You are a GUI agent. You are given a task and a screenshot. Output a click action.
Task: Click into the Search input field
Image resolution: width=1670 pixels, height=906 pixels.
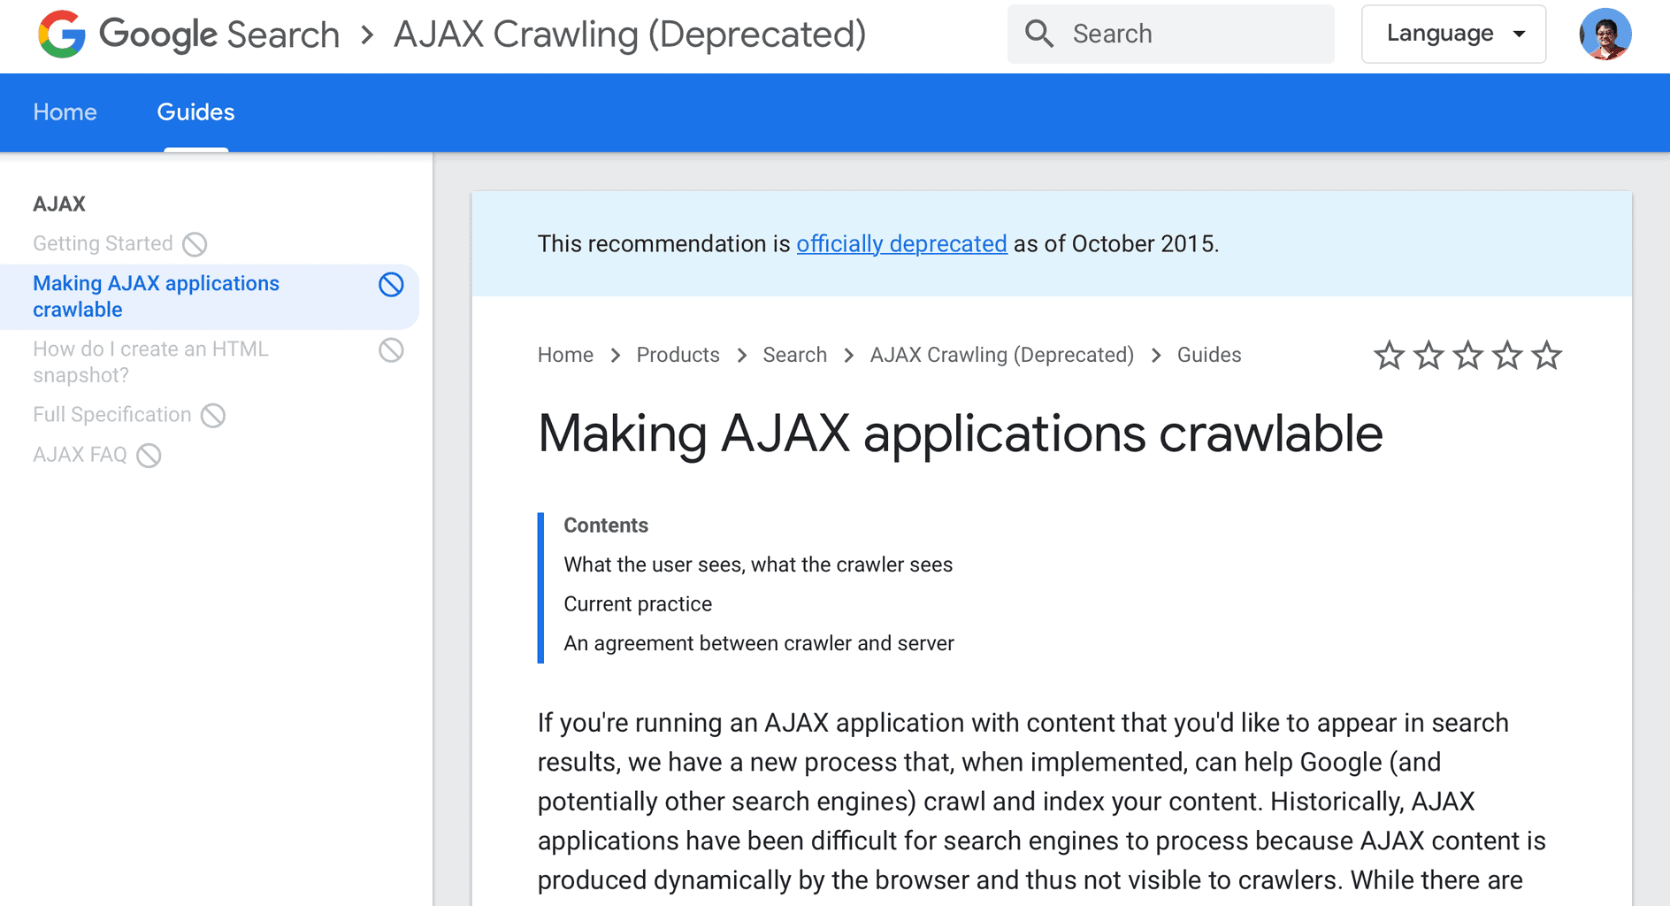(1171, 34)
